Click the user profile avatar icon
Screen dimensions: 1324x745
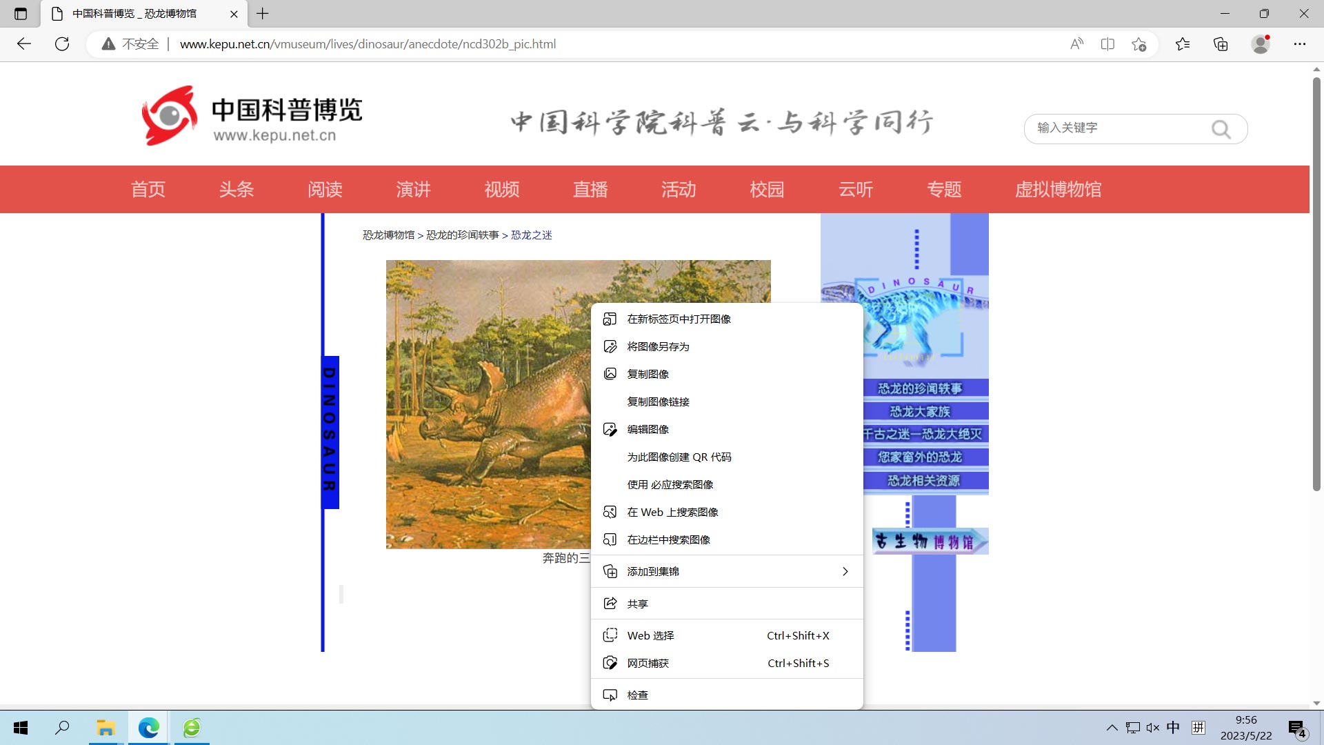pos(1261,44)
